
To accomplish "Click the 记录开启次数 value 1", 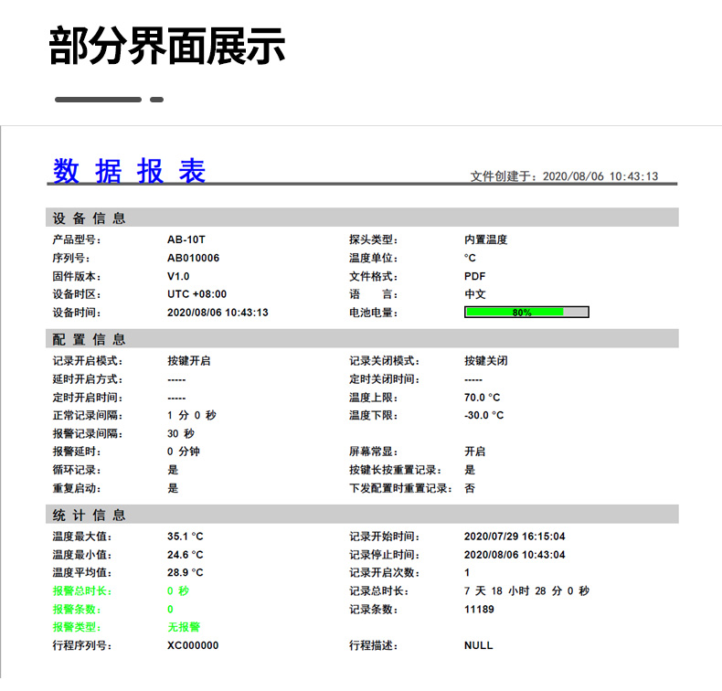I will [467, 573].
